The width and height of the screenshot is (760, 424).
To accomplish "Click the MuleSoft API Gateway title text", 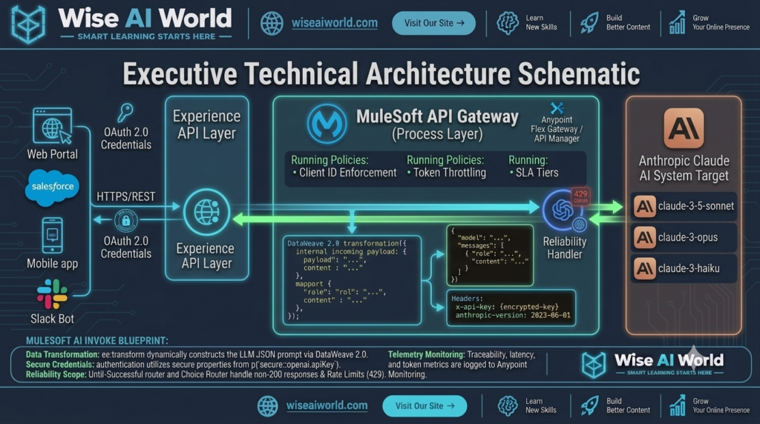I will tap(437, 116).
